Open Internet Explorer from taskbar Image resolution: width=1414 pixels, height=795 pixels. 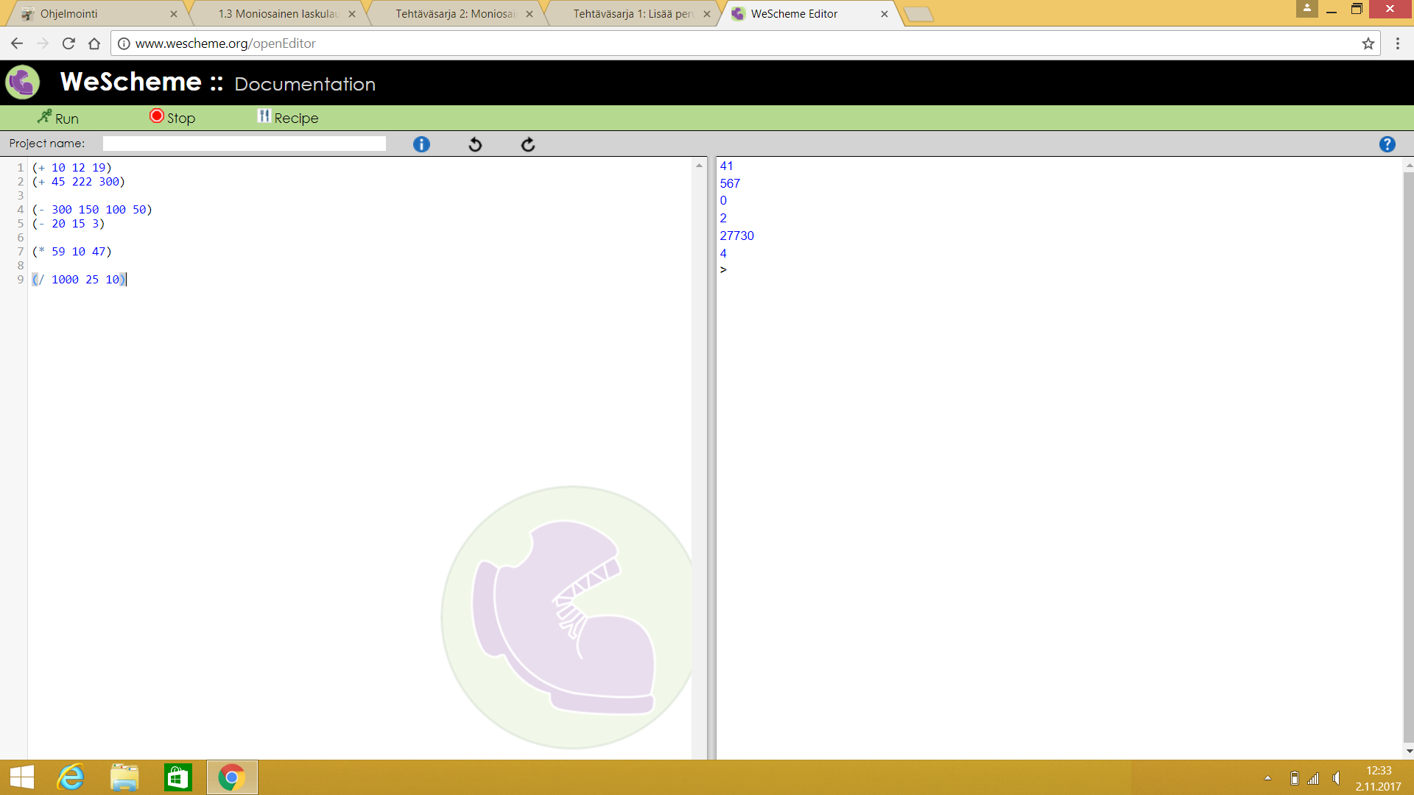click(x=71, y=777)
